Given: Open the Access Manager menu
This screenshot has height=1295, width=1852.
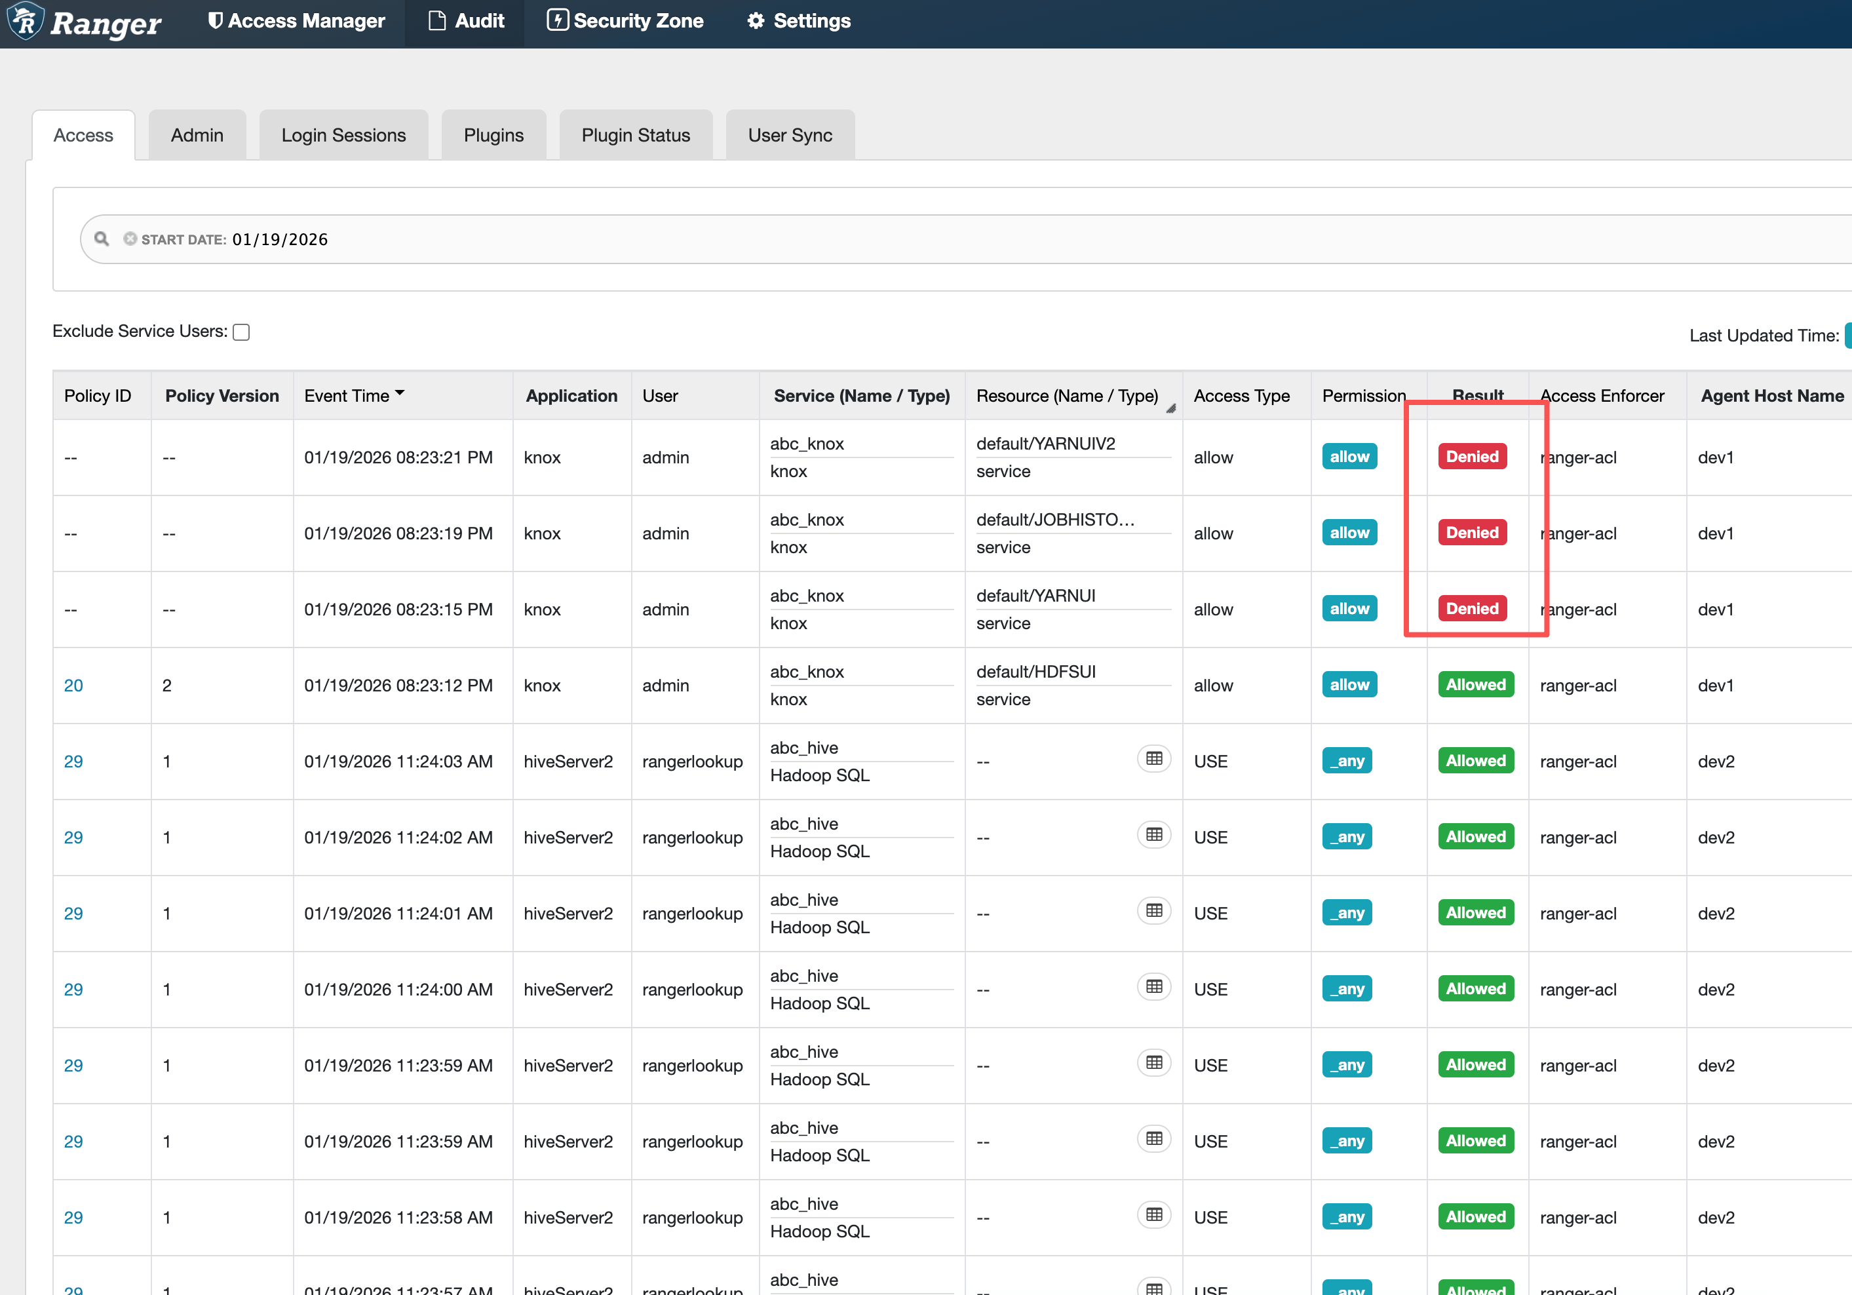Looking at the screenshot, I should coord(296,21).
